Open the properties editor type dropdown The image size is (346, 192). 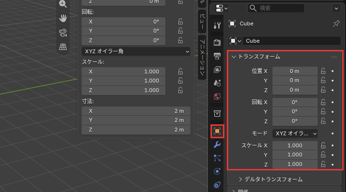click(x=222, y=9)
